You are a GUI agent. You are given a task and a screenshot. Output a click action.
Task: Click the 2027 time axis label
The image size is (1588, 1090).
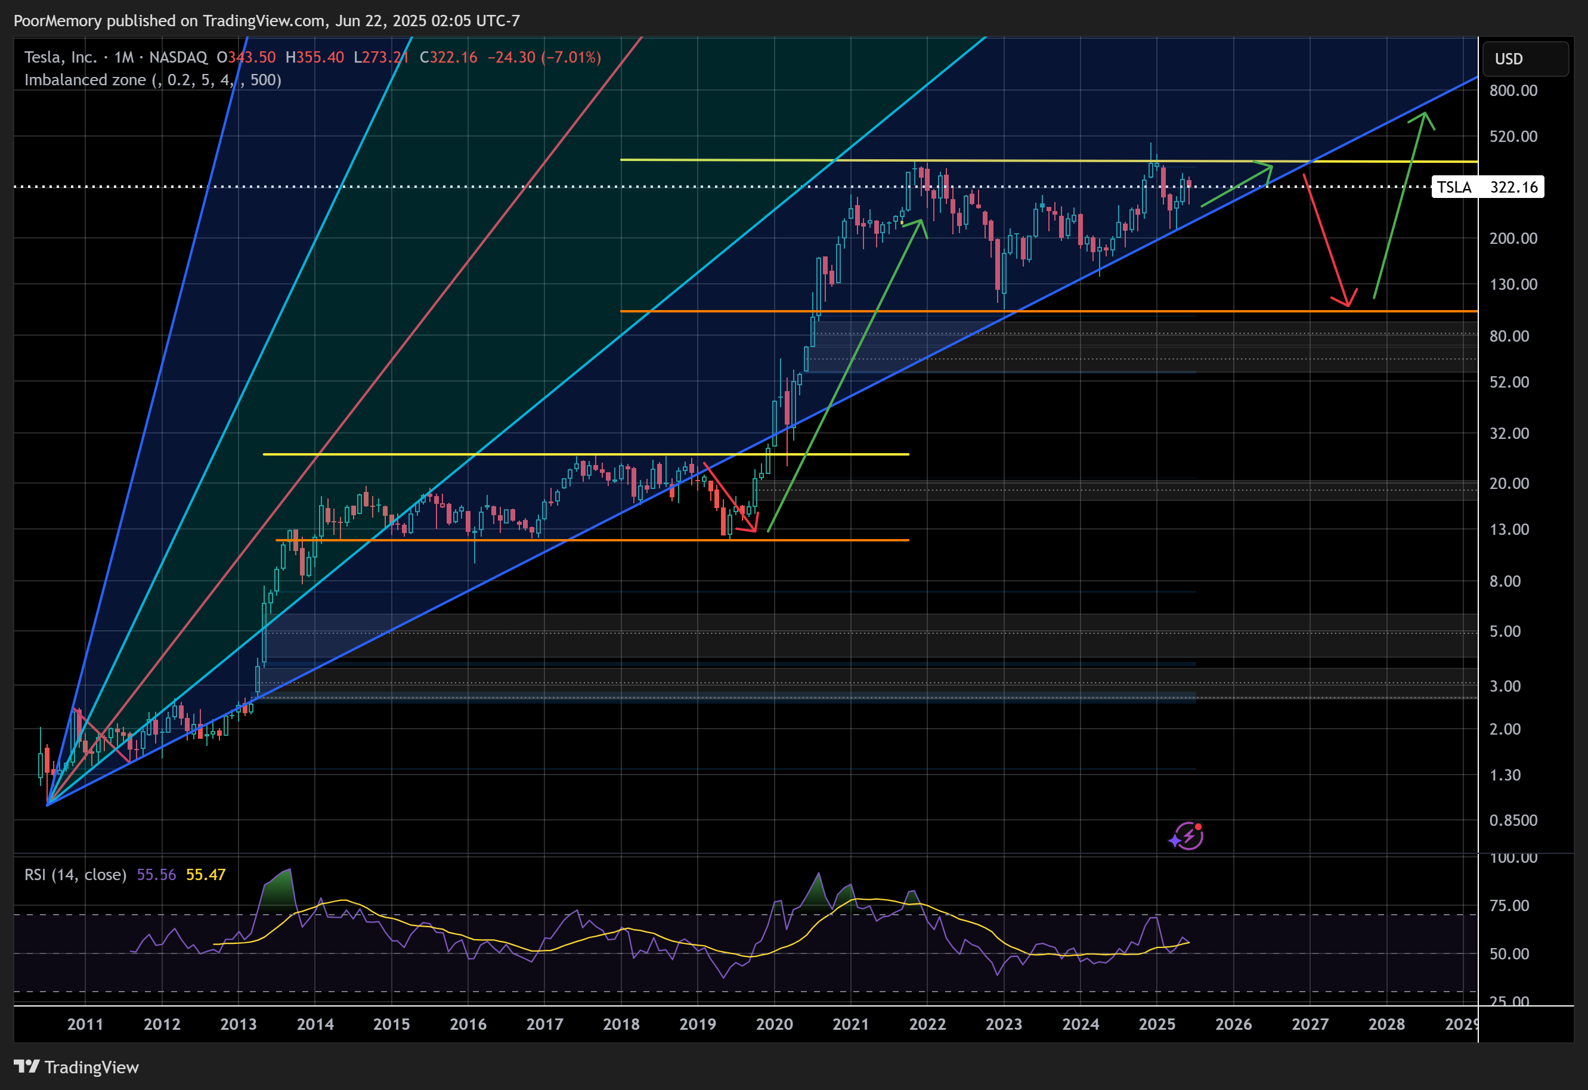click(x=1310, y=1024)
